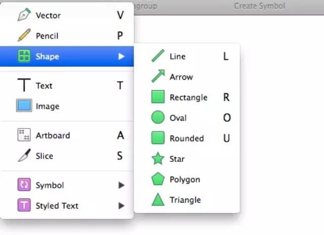The height and width of the screenshot is (235, 324).
Task: Click the green Shape icon
Action: coord(24,56)
